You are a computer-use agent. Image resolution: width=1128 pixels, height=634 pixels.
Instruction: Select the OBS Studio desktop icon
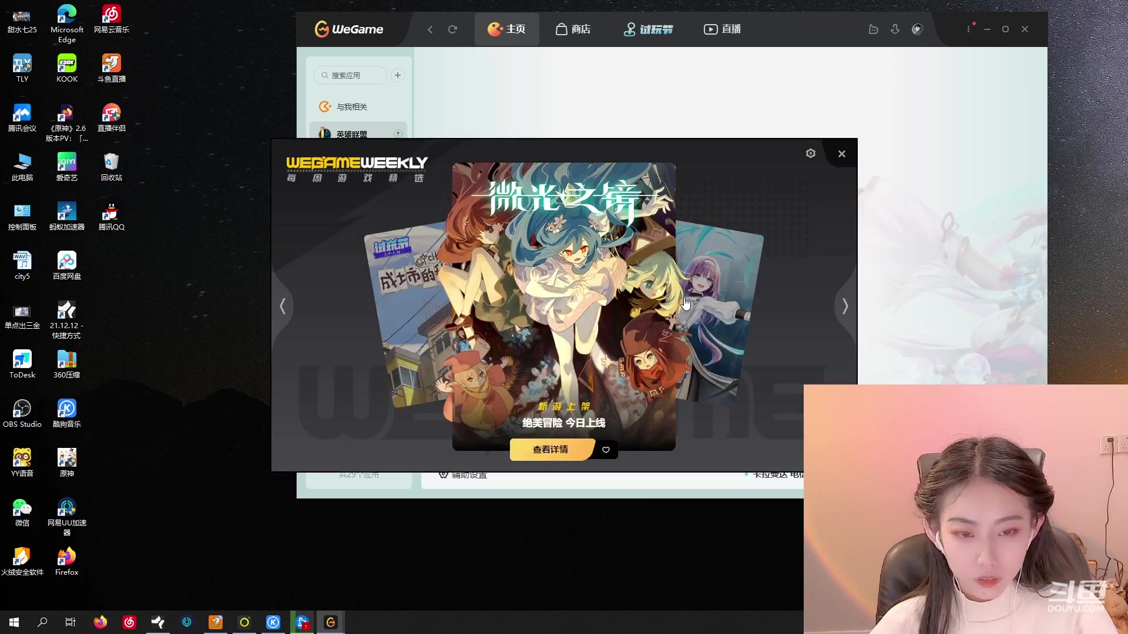[x=22, y=413]
